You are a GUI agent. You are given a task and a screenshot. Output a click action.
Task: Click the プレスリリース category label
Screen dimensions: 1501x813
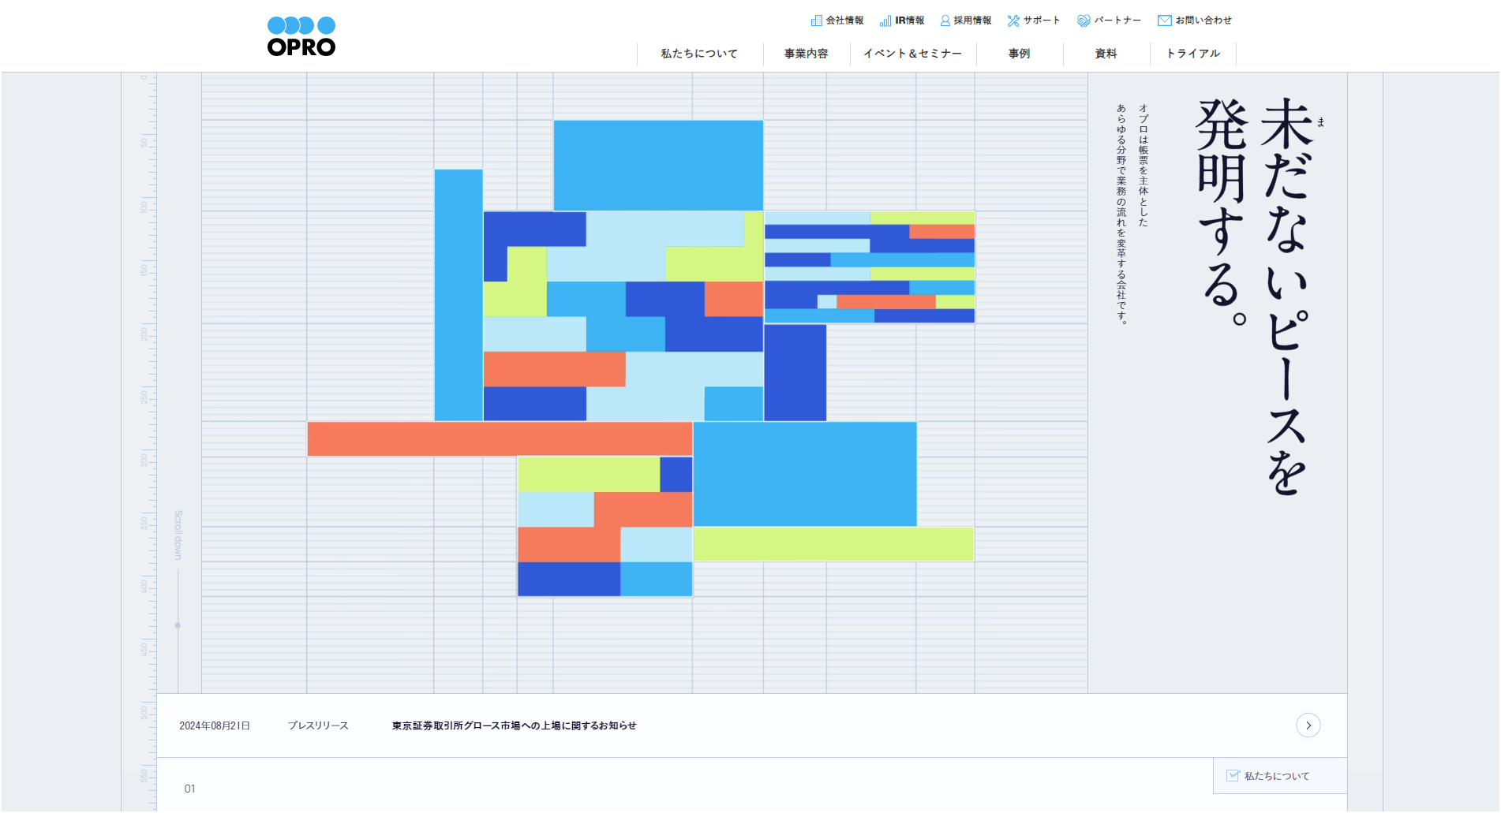pos(318,725)
